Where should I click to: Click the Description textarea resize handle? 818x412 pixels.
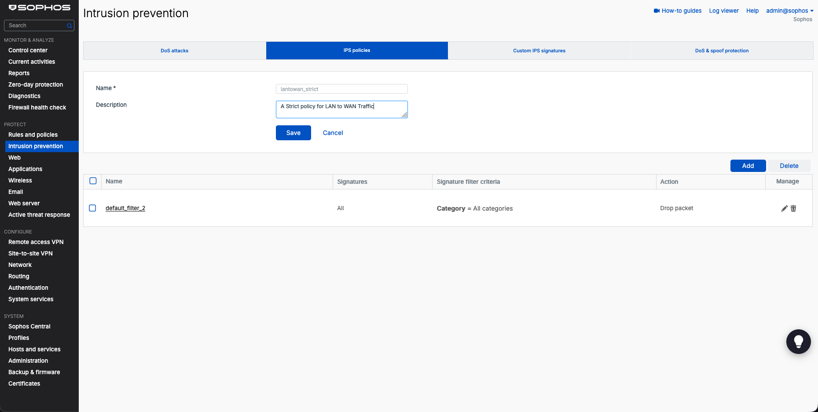[404, 115]
